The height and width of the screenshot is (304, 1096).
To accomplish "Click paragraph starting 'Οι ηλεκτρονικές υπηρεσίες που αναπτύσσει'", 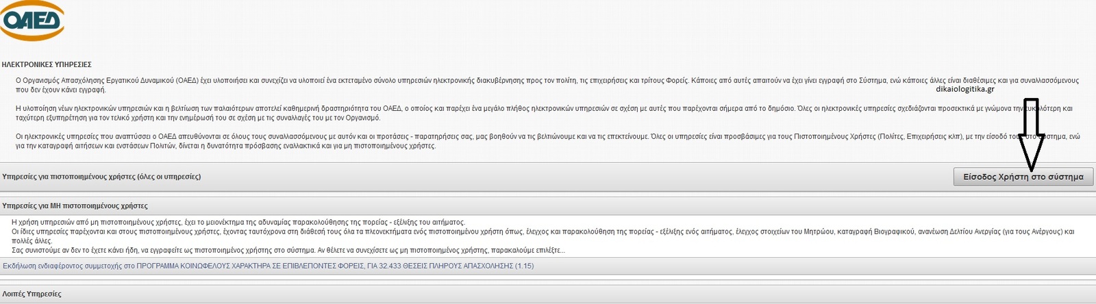I will 342,136.
